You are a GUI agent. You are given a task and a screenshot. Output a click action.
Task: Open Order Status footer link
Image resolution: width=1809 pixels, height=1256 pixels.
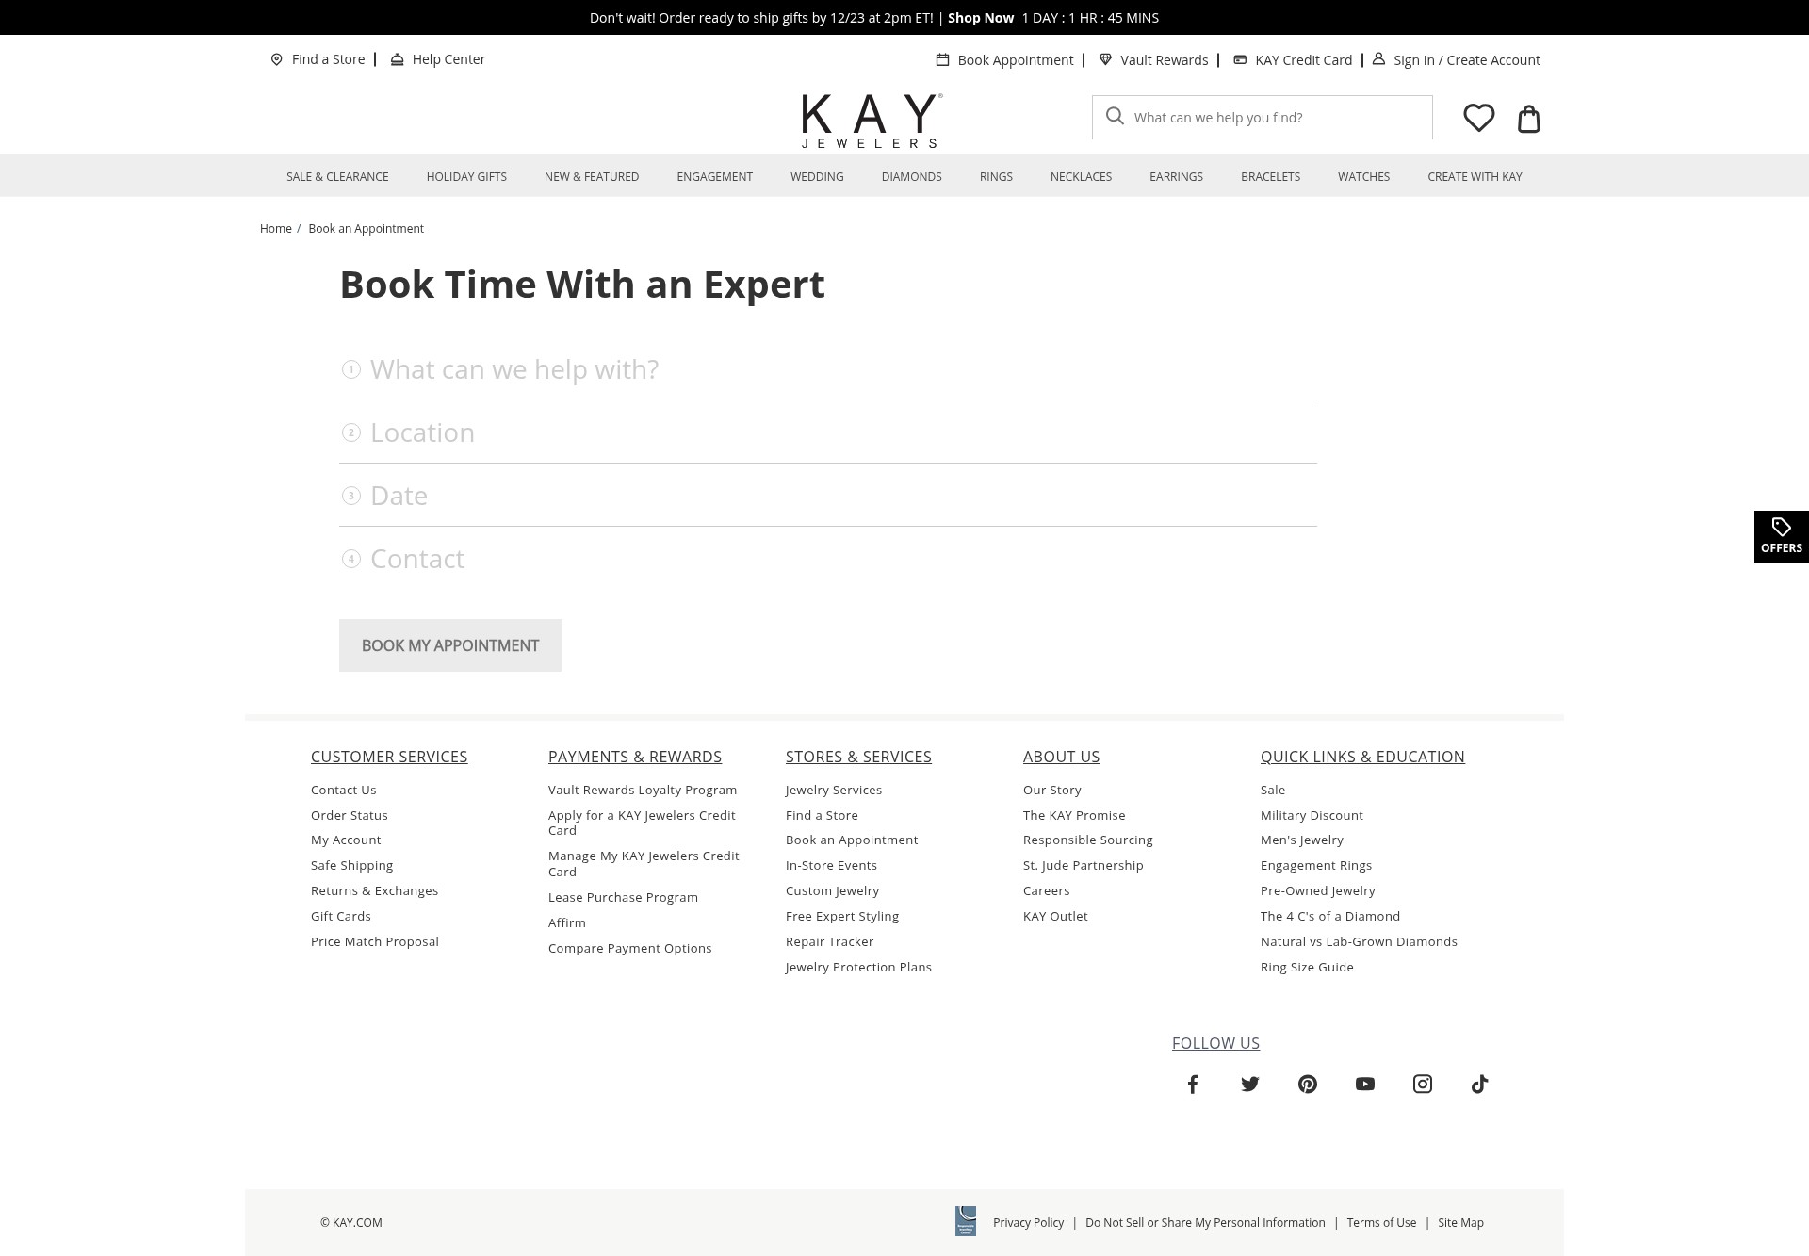point(350,815)
